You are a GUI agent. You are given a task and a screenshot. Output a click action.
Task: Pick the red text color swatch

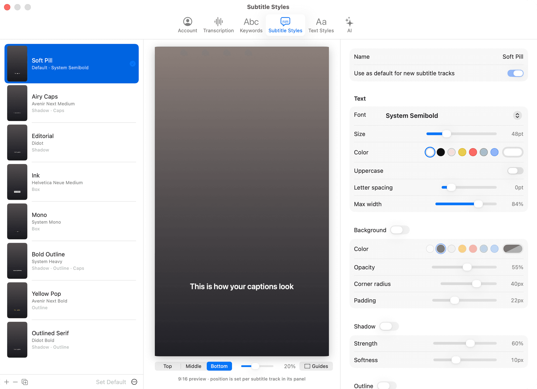[473, 152]
